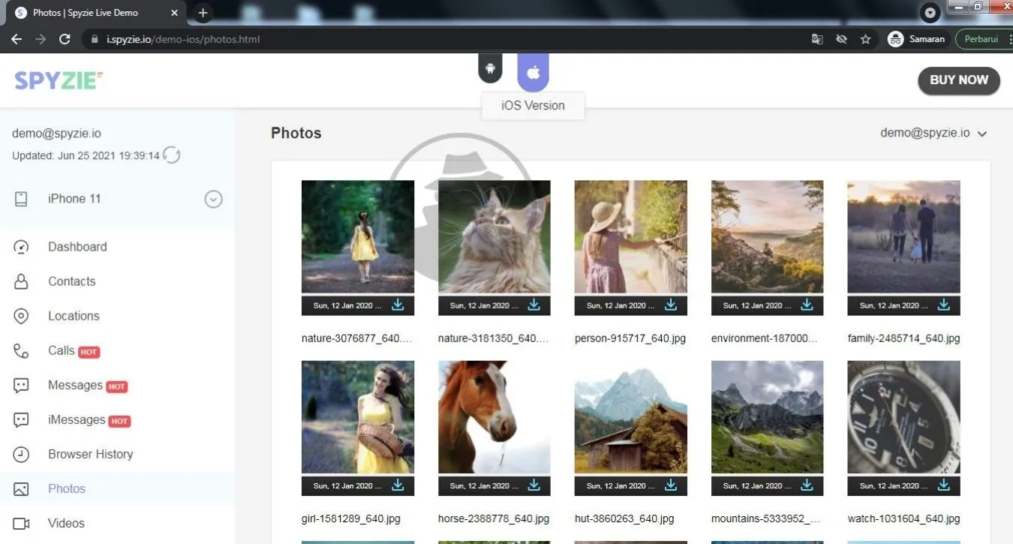Click the Dashboard gauge icon

point(21,247)
